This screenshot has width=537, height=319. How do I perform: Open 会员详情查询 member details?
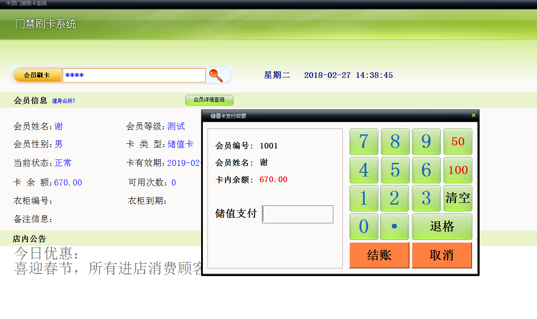click(x=209, y=100)
